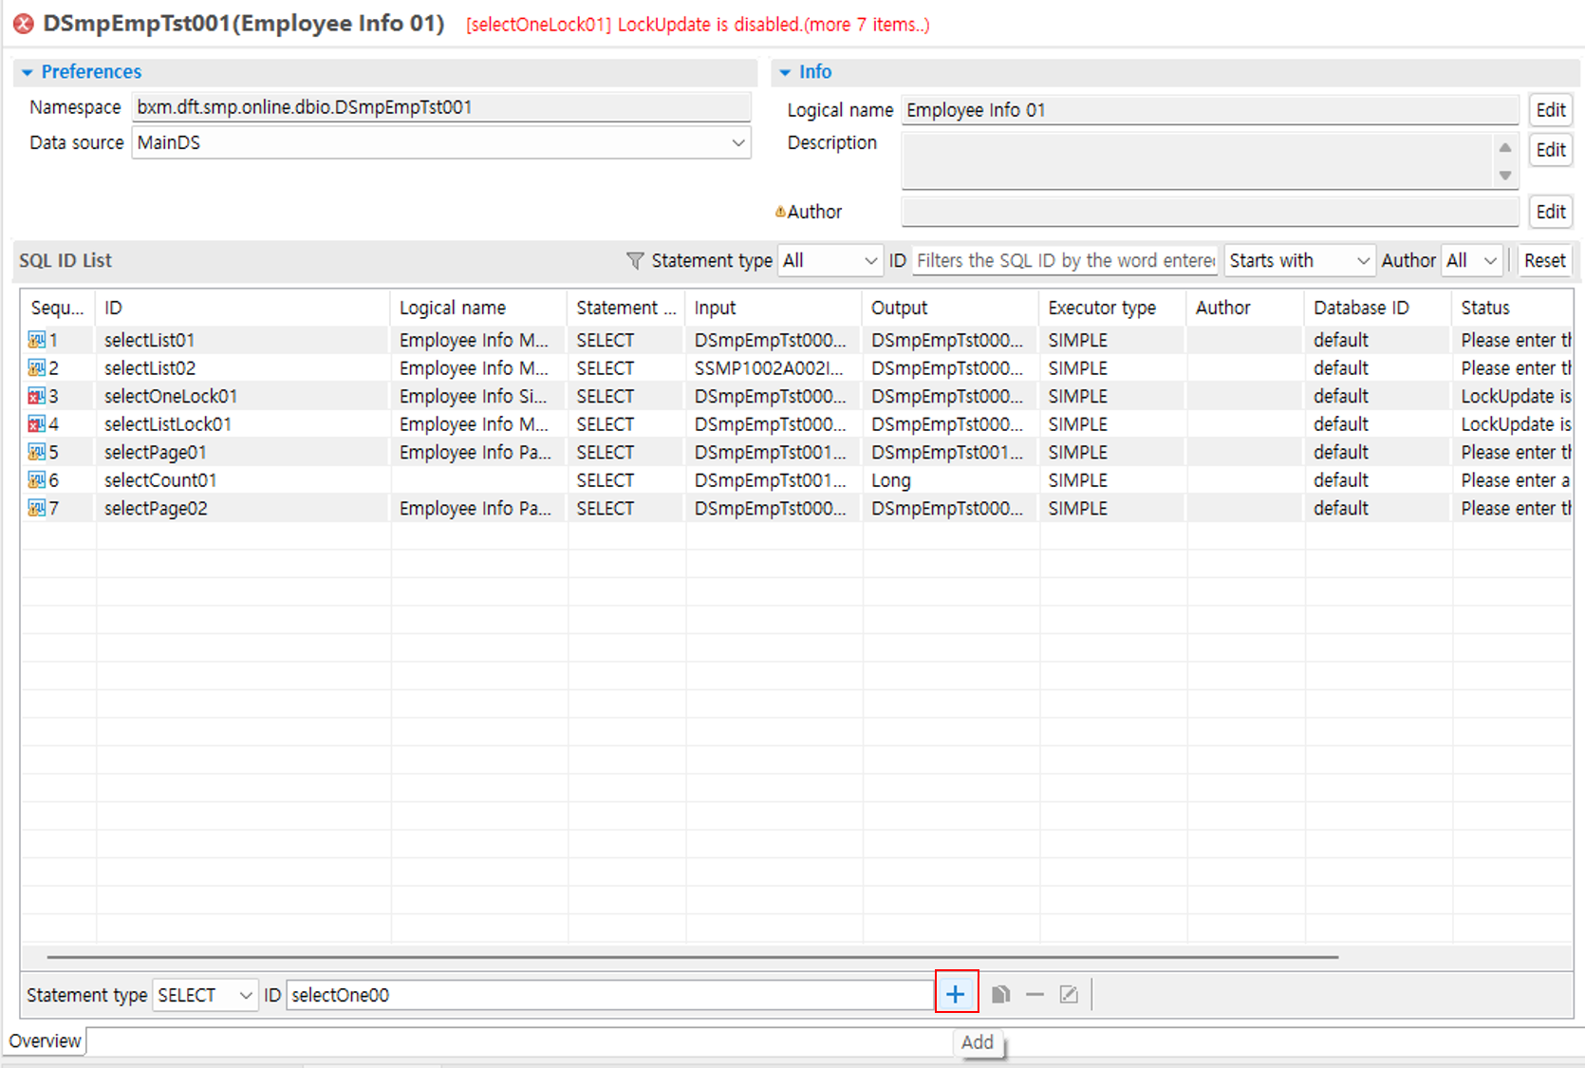
Task: Click the filter icon in SQL ID List header
Action: click(634, 260)
